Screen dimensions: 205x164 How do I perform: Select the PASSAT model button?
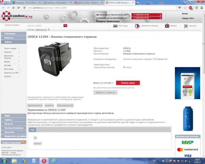[38, 143]
